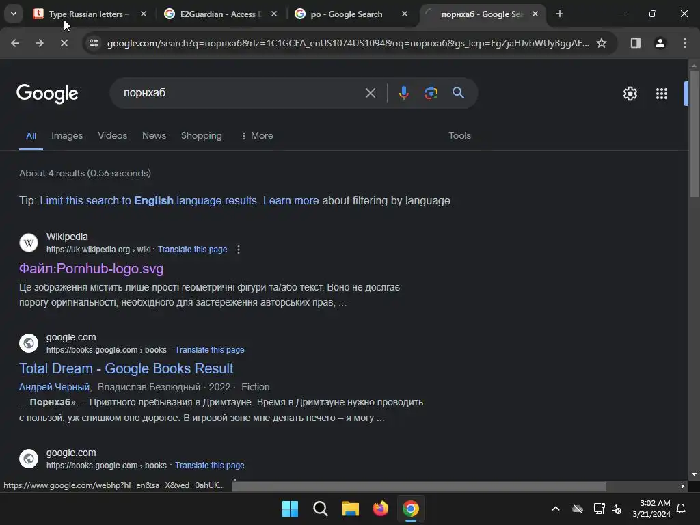700x525 pixels.
Task: Translate the Total Dream books page
Action: tap(209, 350)
